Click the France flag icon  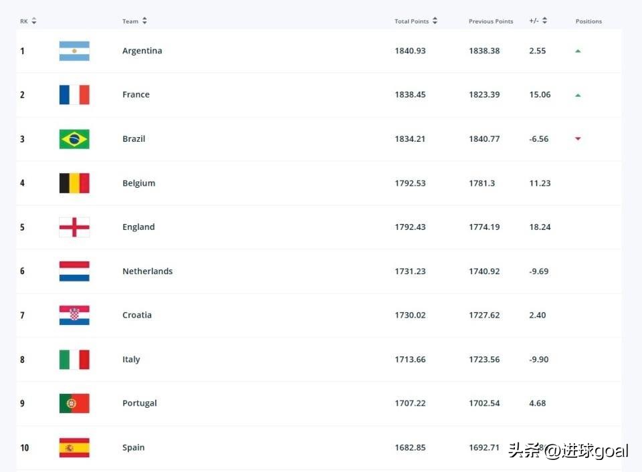click(x=74, y=95)
